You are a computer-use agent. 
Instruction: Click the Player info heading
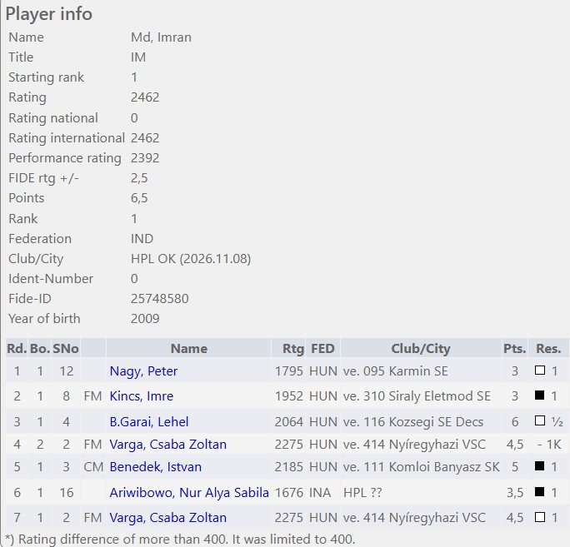click(x=49, y=14)
